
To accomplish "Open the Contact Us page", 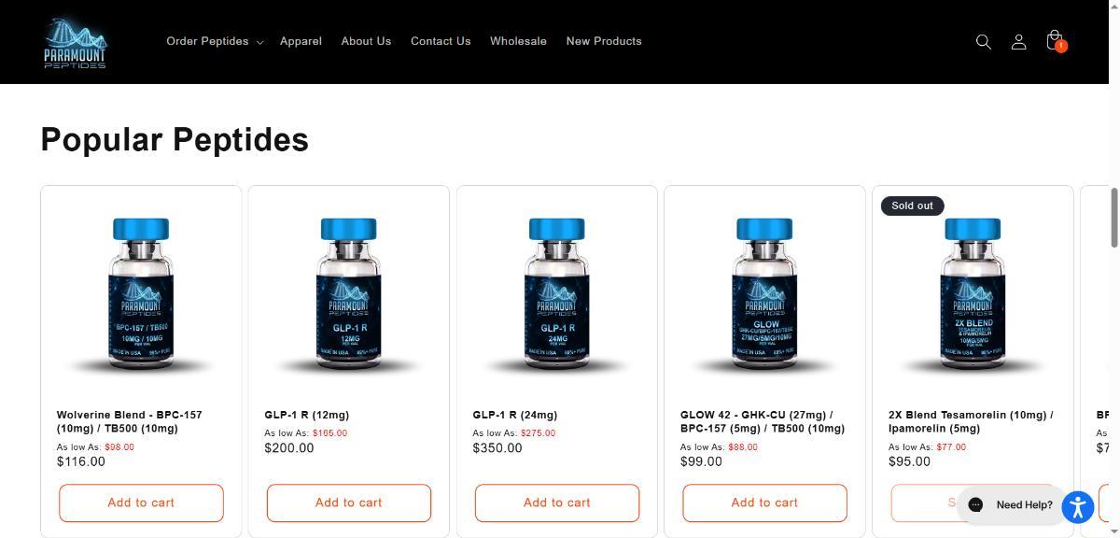I will pyautogui.click(x=441, y=41).
